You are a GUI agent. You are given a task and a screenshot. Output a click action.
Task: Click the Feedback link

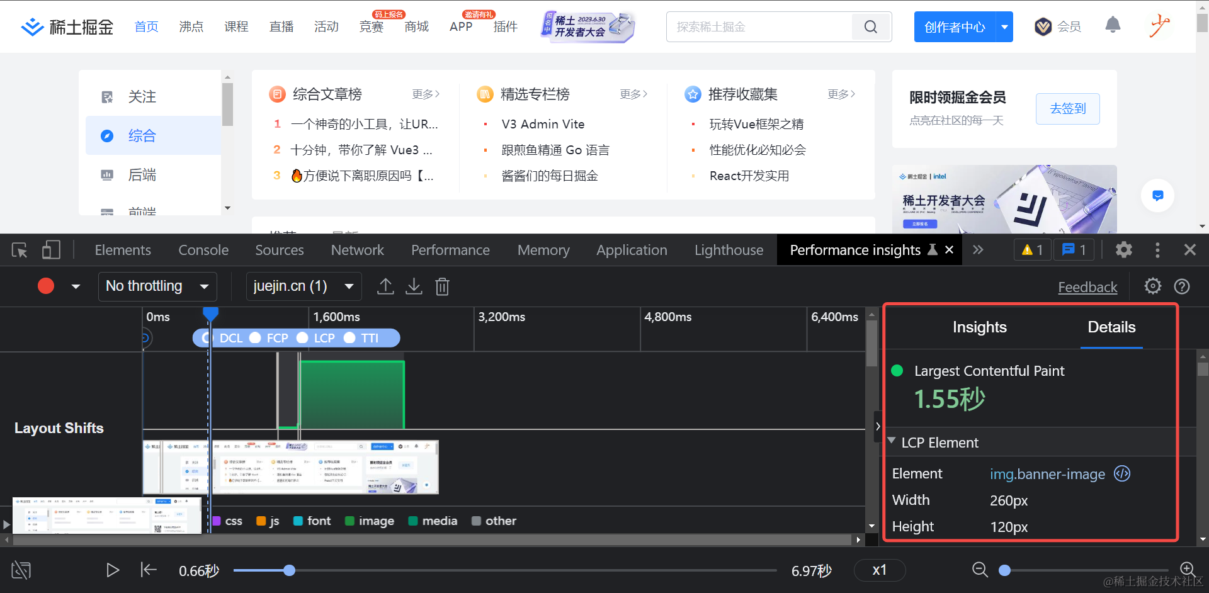pyautogui.click(x=1087, y=287)
